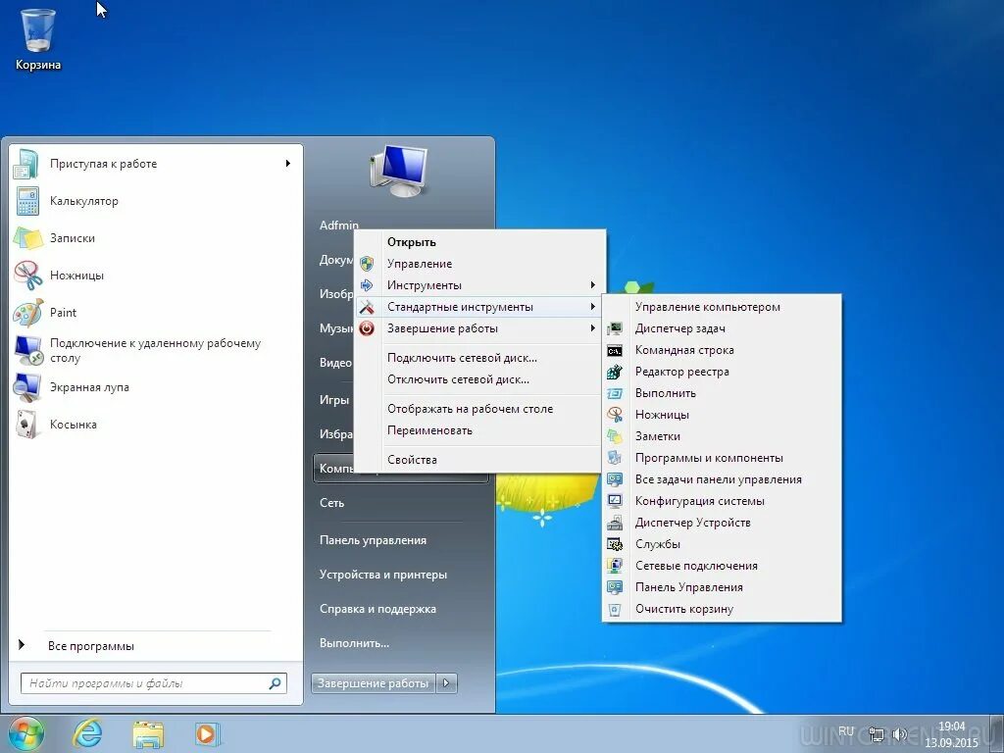The width and height of the screenshot is (1004, 753).
Task: Click Выполнить... in the Start menu
Action: pyautogui.click(x=354, y=643)
